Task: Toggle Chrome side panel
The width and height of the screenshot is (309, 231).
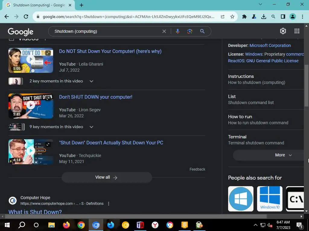Action: [x=283, y=17]
